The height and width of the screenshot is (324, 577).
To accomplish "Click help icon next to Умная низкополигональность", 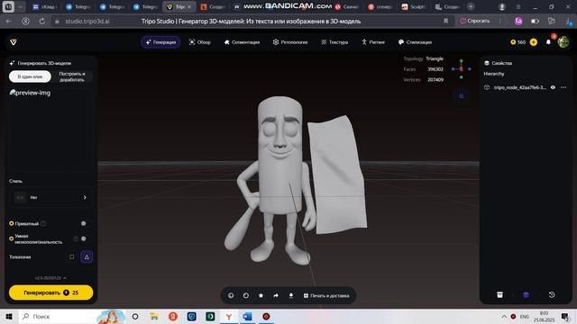I will click(76, 238).
